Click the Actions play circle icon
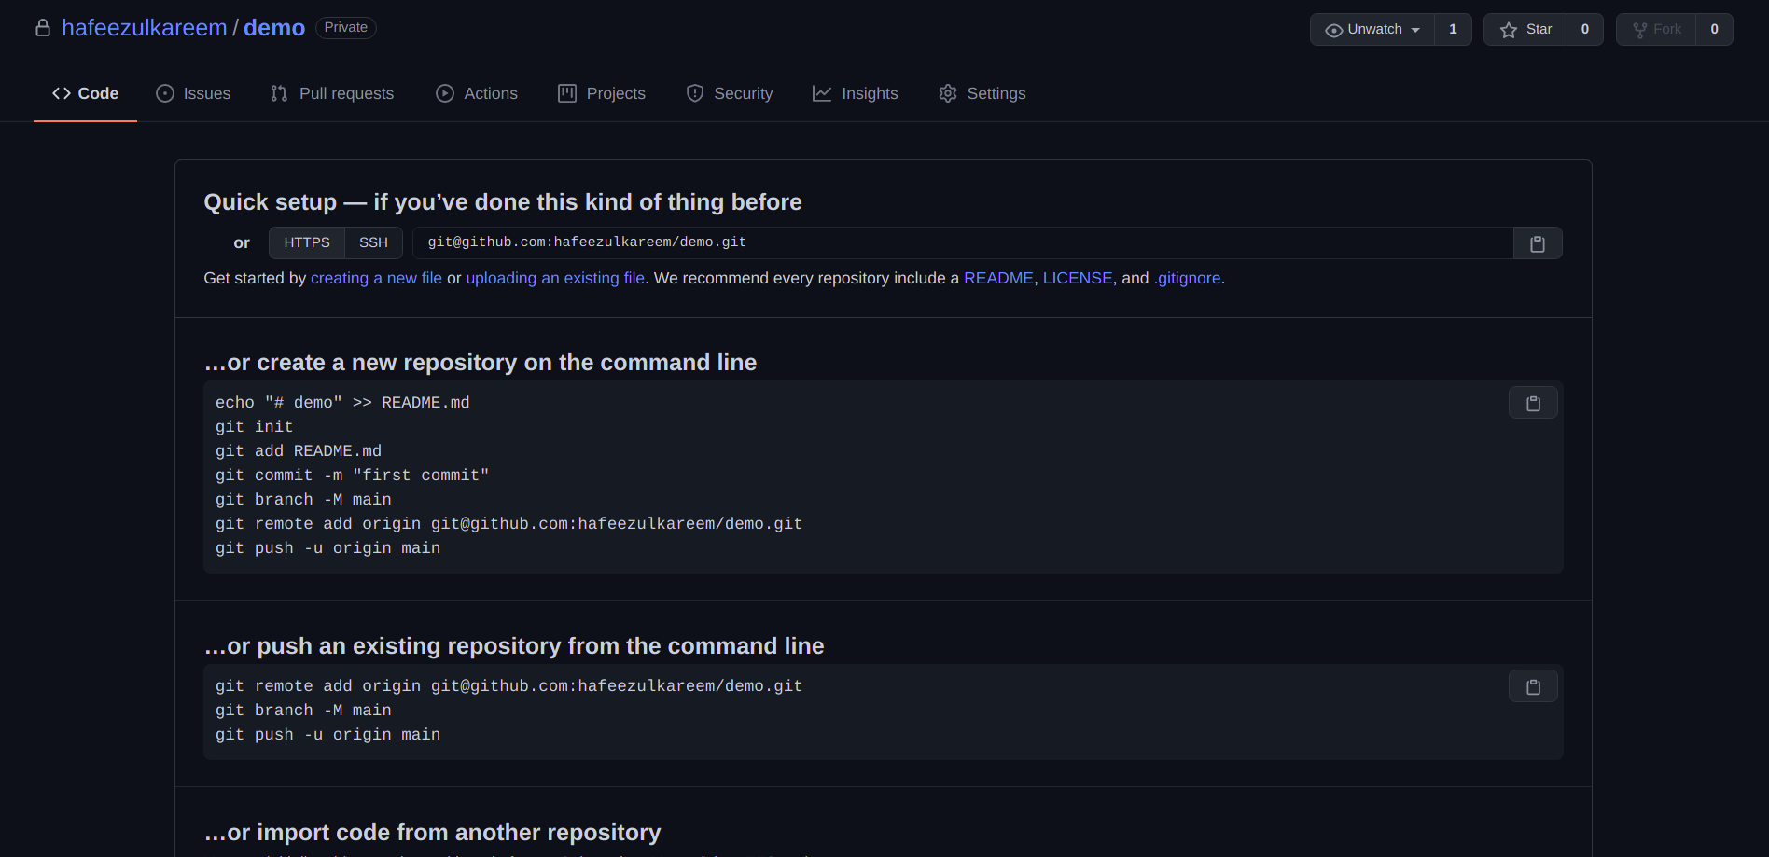The image size is (1769, 857). coord(445,93)
